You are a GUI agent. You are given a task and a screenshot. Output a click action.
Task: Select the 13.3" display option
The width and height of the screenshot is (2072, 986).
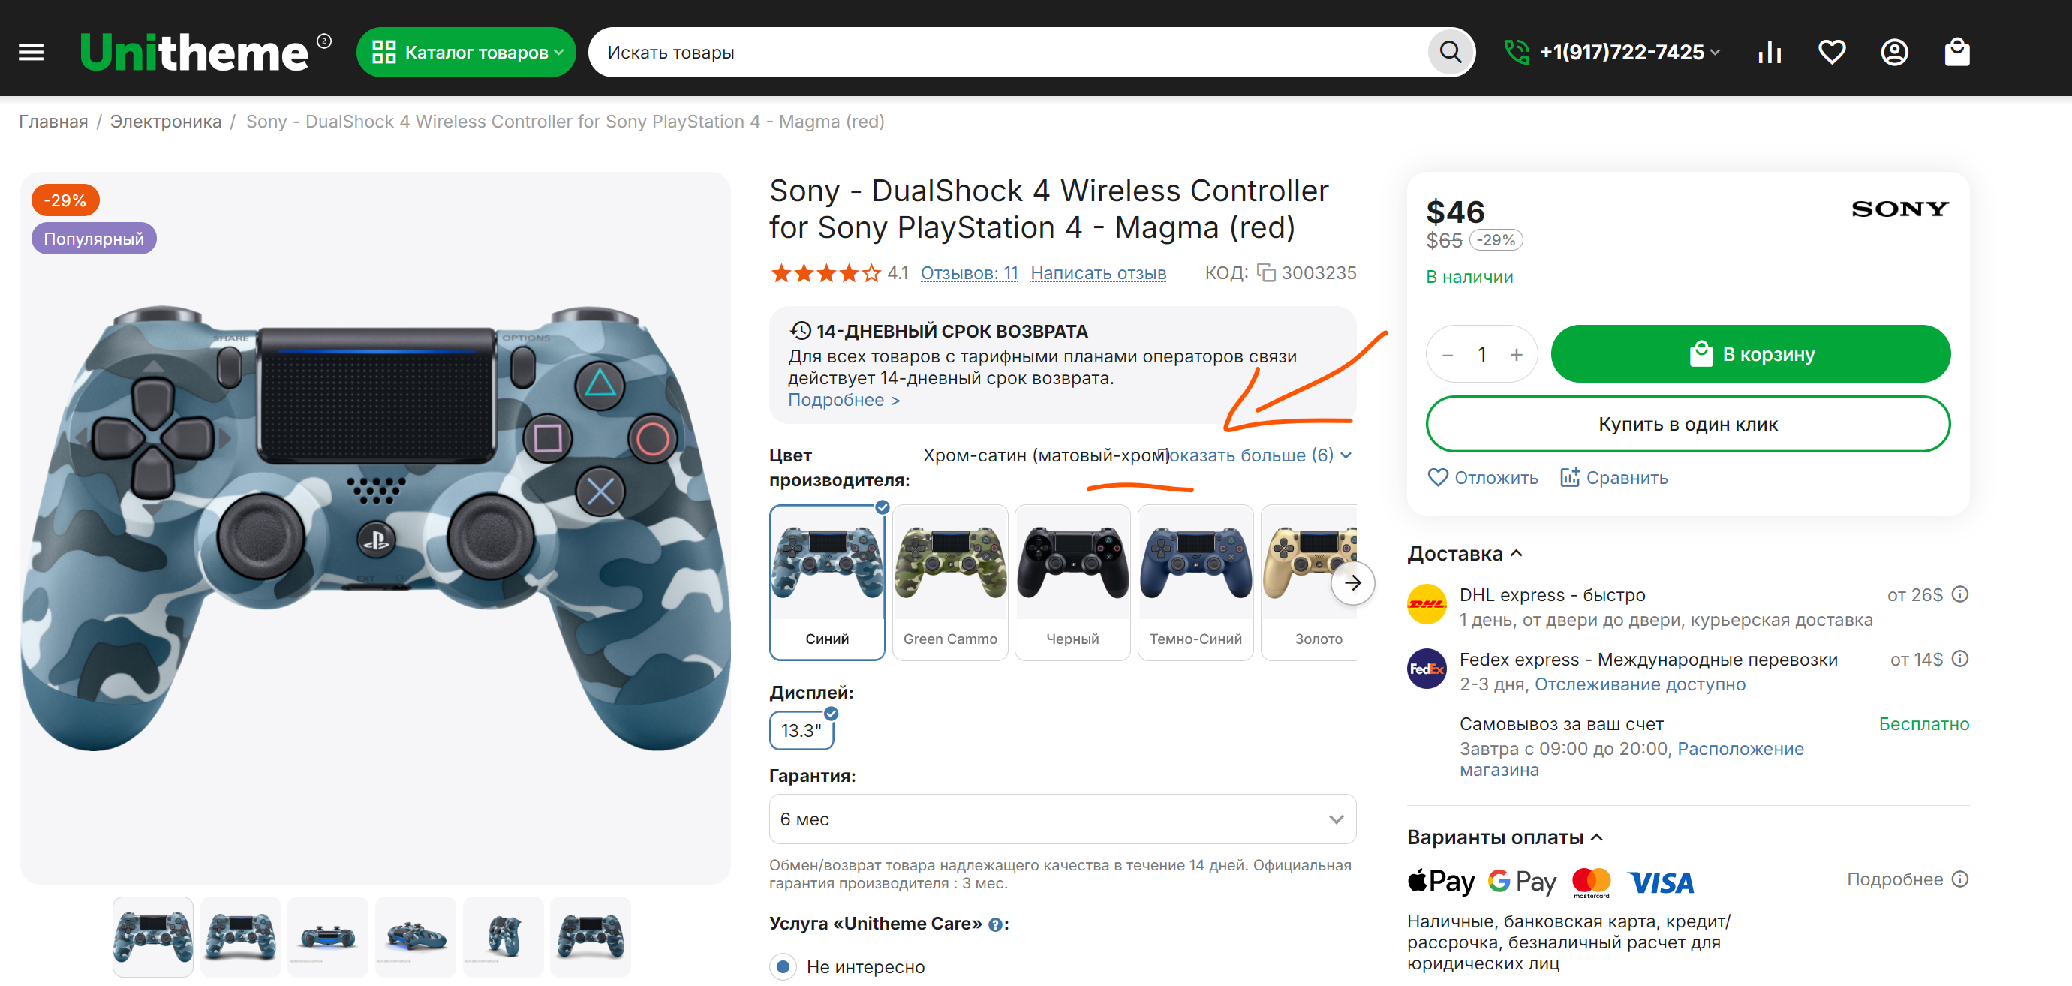pos(801,730)
